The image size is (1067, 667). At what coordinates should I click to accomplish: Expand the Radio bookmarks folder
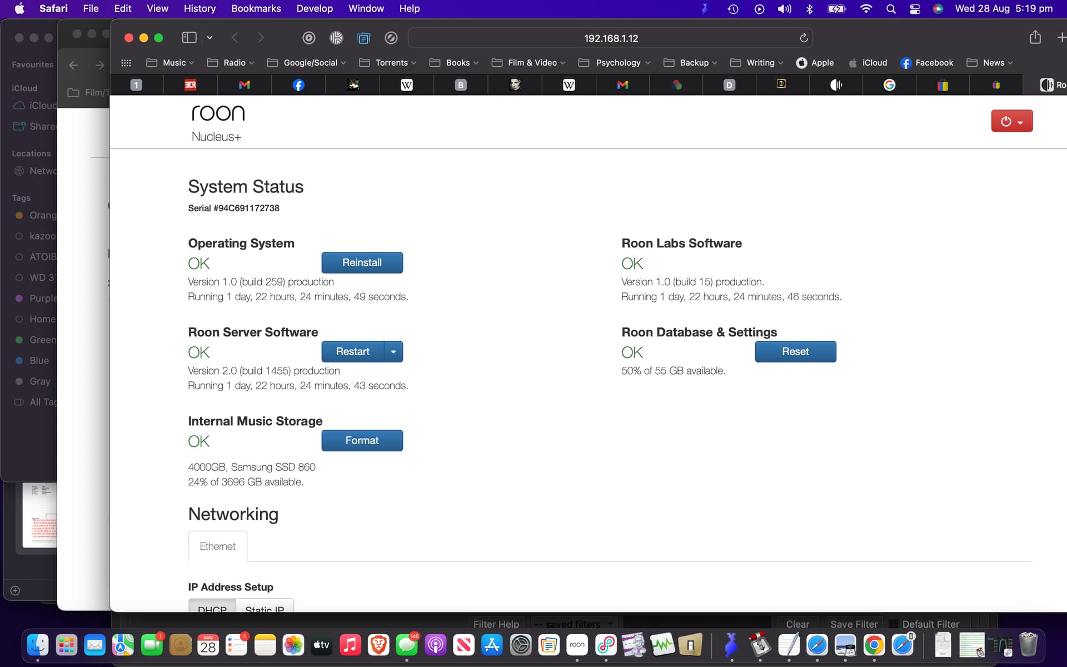tap(230, 63)
